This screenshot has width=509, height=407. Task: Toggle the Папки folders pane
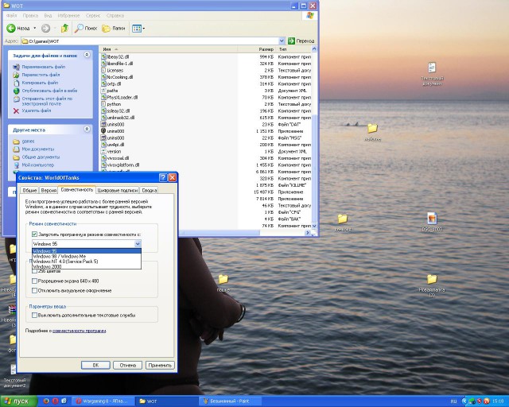pos(114,29)
